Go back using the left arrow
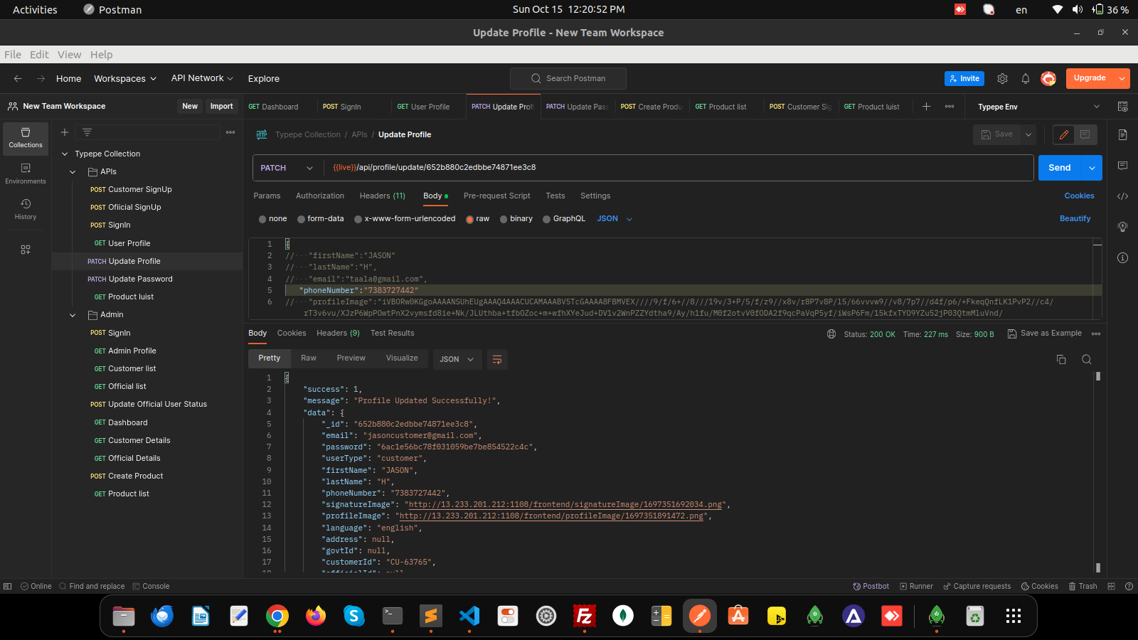 pos(18,78)
